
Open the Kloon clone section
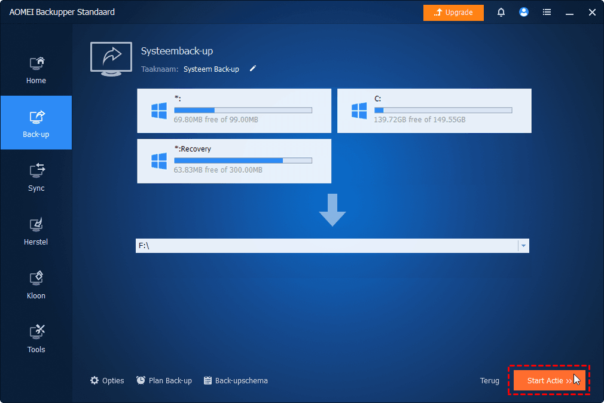click(x=36, y=285)
